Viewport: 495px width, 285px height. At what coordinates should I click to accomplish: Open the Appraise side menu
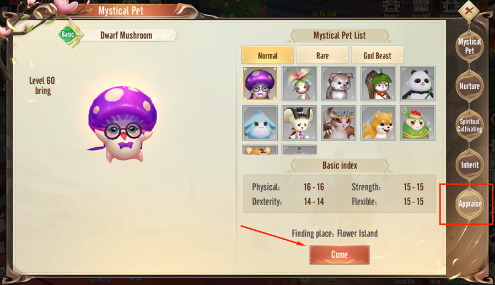point(470,203)
